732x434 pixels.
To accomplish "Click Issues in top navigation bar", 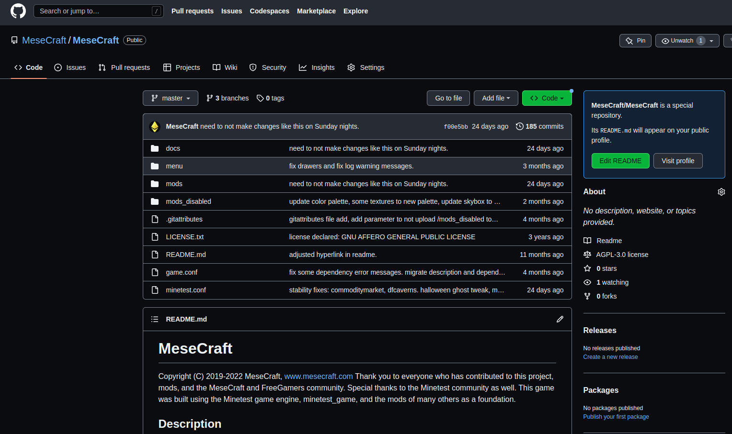I will click(x=231, y=11).
